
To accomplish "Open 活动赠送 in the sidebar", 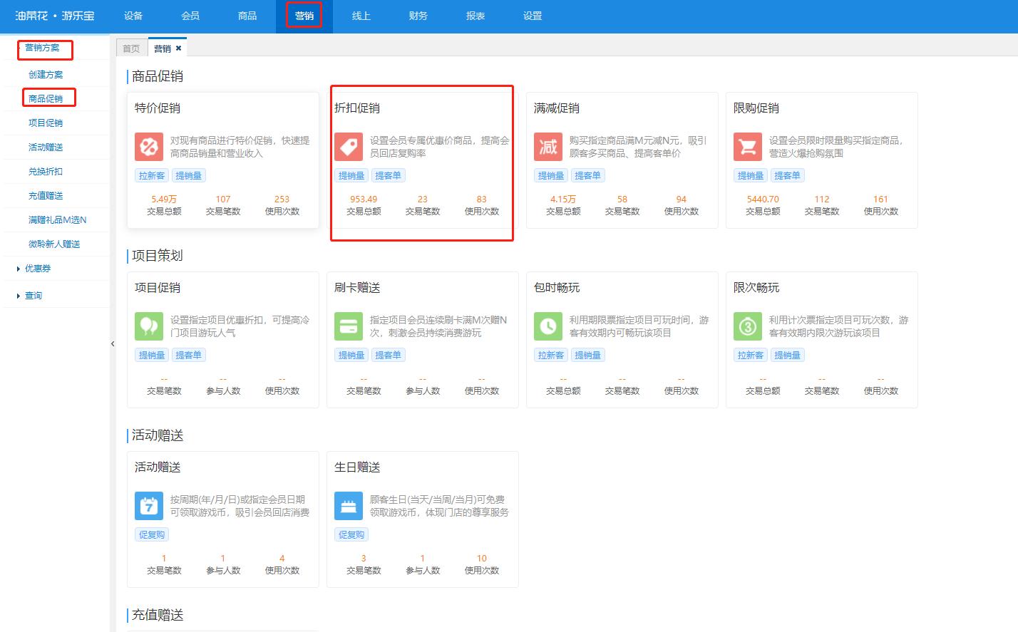I will click(46, 147).
